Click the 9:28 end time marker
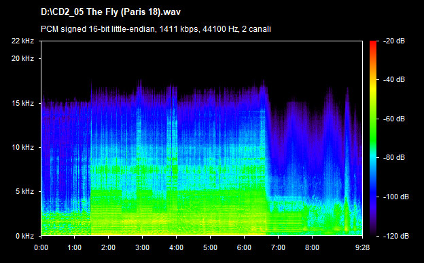This screenshot has height=263, width=424. [x=362, y=247]
